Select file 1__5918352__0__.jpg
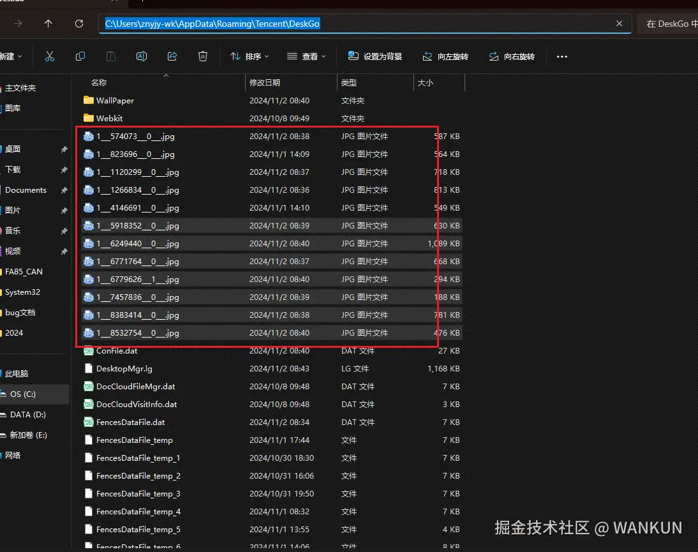The width and height of the screenshot is (698, 552). click(x=272, y=226)
